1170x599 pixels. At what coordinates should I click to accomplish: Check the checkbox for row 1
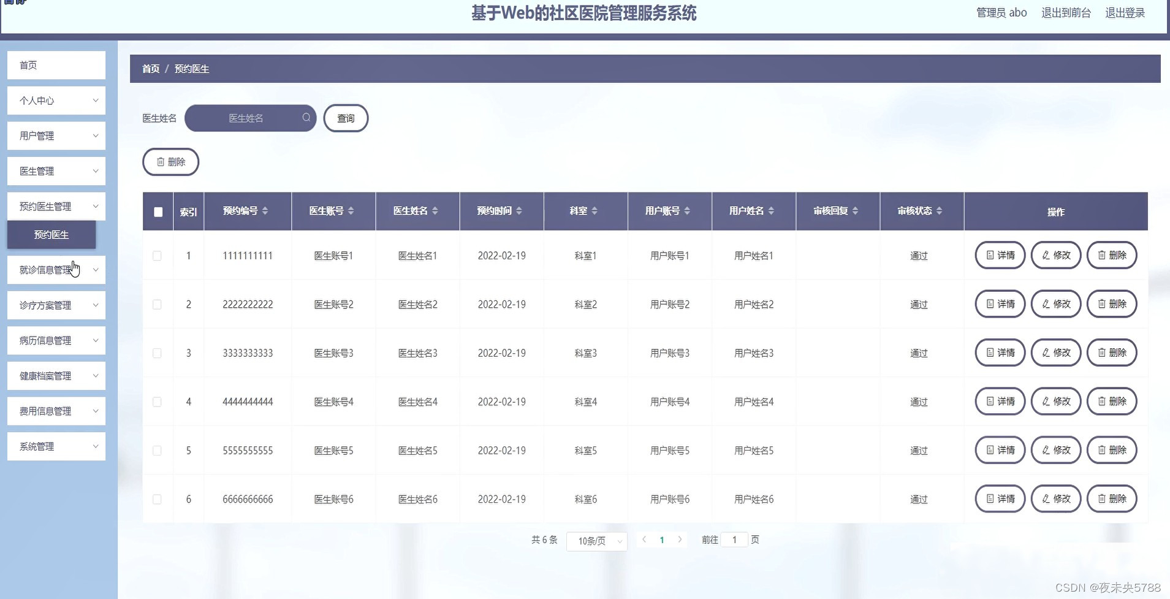[x=157, y=256]
